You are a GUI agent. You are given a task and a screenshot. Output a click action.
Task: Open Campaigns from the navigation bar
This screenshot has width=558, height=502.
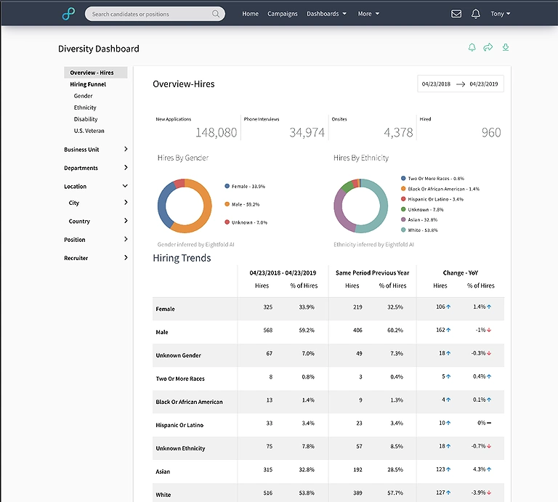(282, 14)
